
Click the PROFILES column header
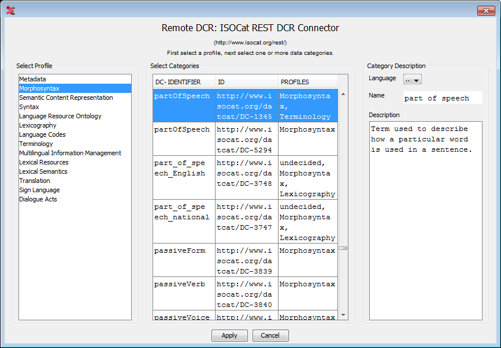[307, 82]
